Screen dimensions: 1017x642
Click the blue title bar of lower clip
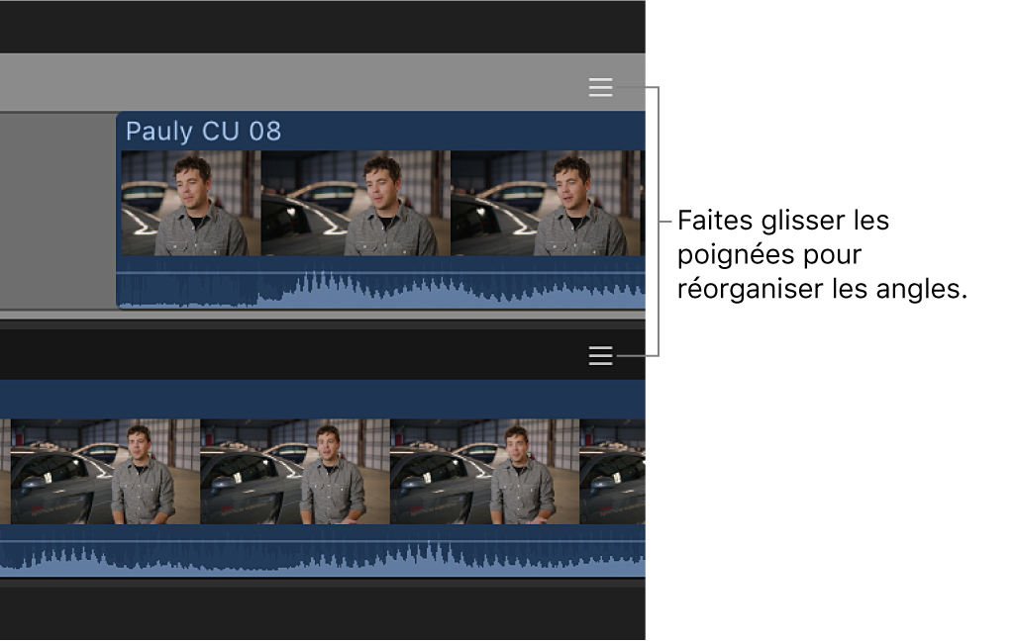323,399
